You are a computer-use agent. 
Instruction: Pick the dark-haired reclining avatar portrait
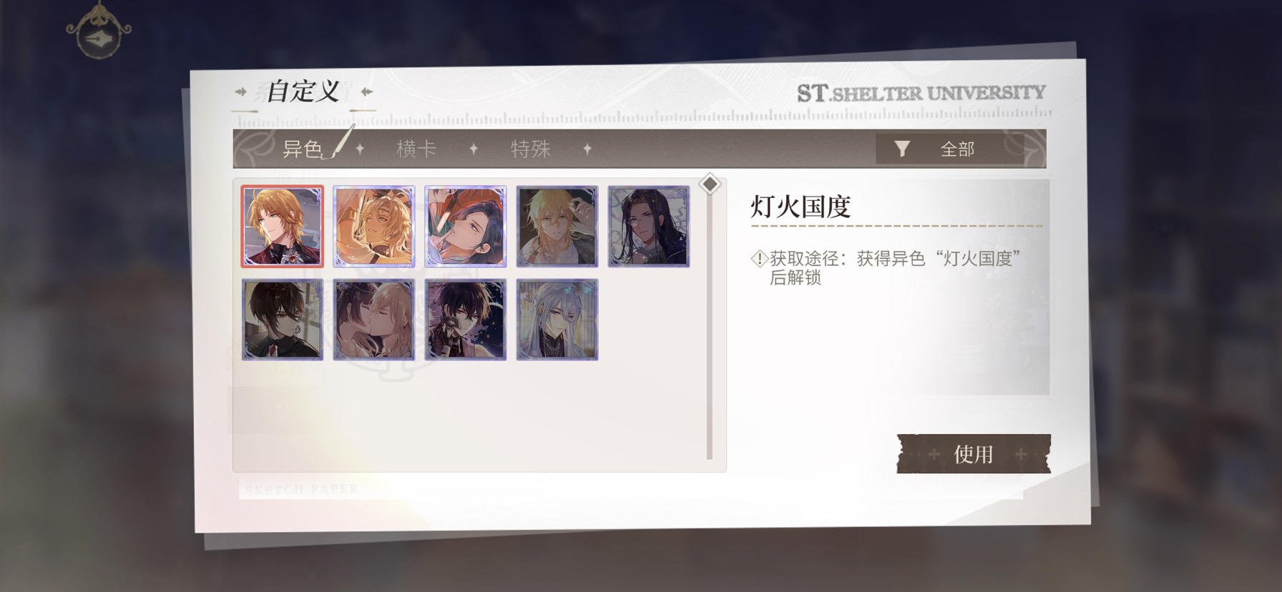pyautogui.click(x=466, y=227)
